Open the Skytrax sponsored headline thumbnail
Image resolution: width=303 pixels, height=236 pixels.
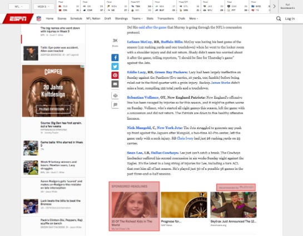tap(234, 205)
